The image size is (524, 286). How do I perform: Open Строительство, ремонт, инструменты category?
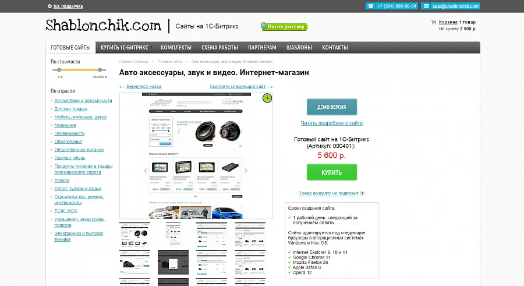click(79, 200)
